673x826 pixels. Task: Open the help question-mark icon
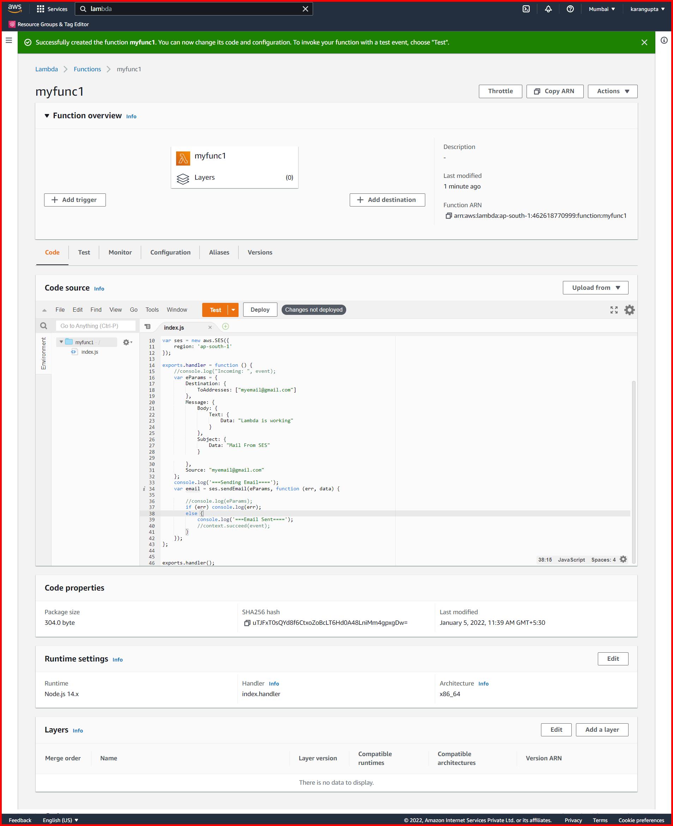point(570,8)
